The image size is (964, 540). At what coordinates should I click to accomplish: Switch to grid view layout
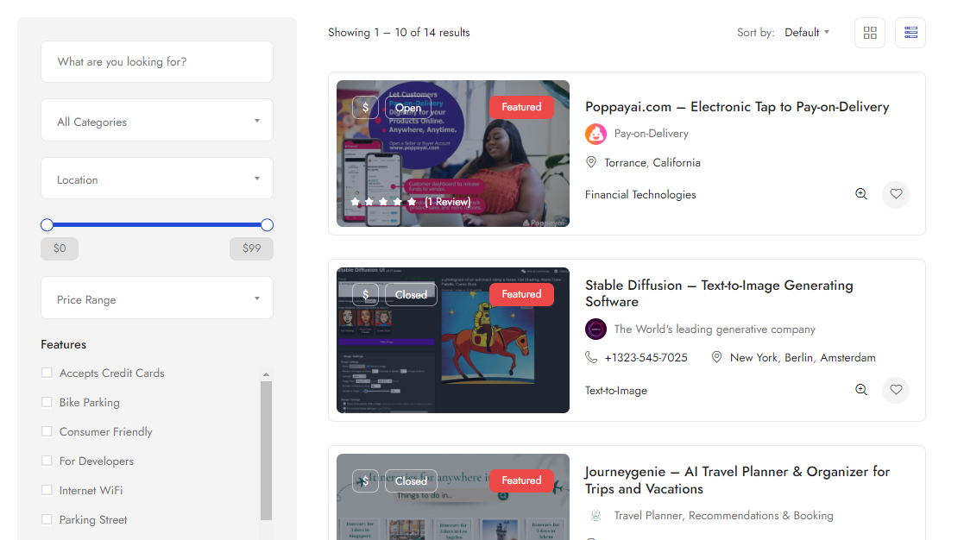(x=869, y=33)
